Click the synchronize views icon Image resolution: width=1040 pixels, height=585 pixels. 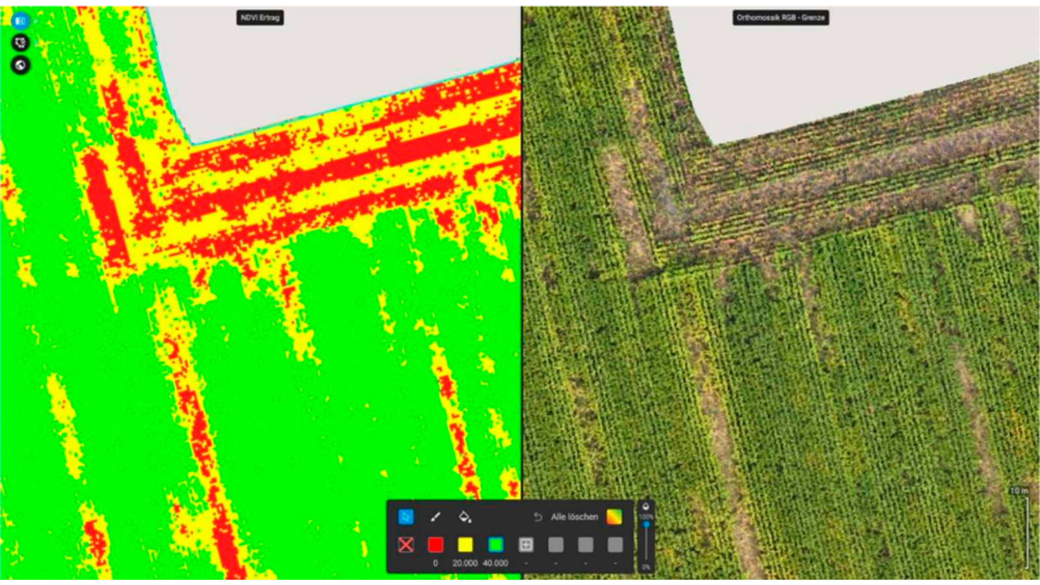[20, 43]
